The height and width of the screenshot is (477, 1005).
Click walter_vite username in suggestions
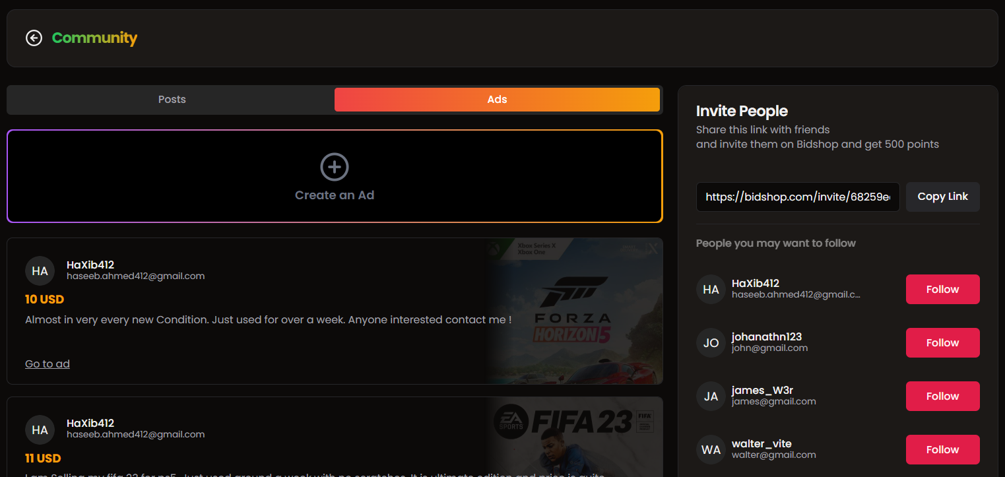762,444
